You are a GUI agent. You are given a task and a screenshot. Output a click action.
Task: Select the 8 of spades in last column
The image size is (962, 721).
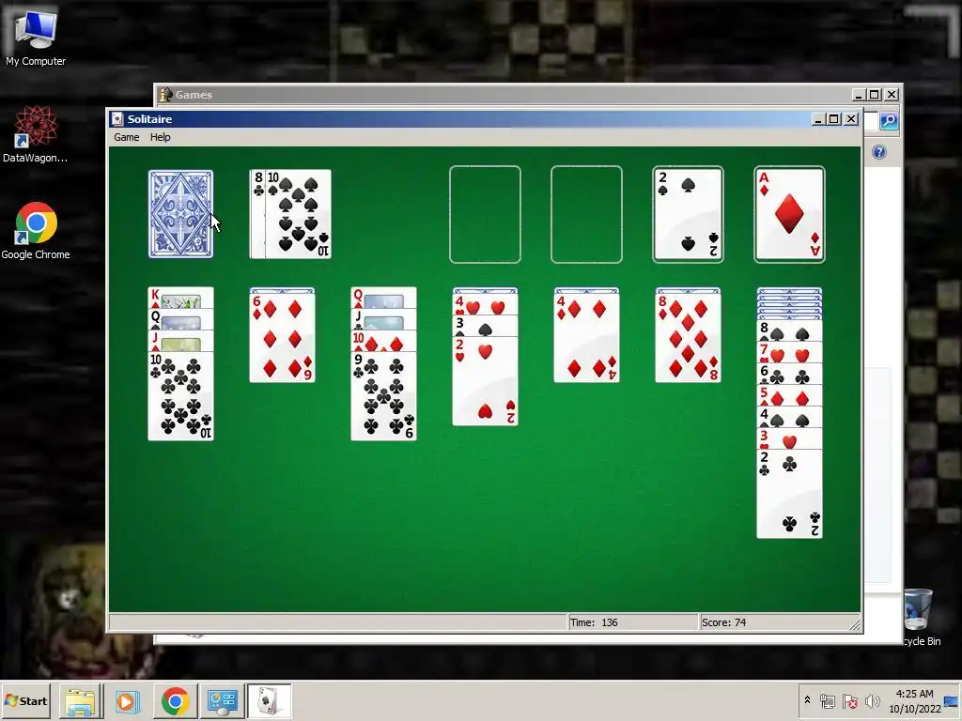pos(789,330)
